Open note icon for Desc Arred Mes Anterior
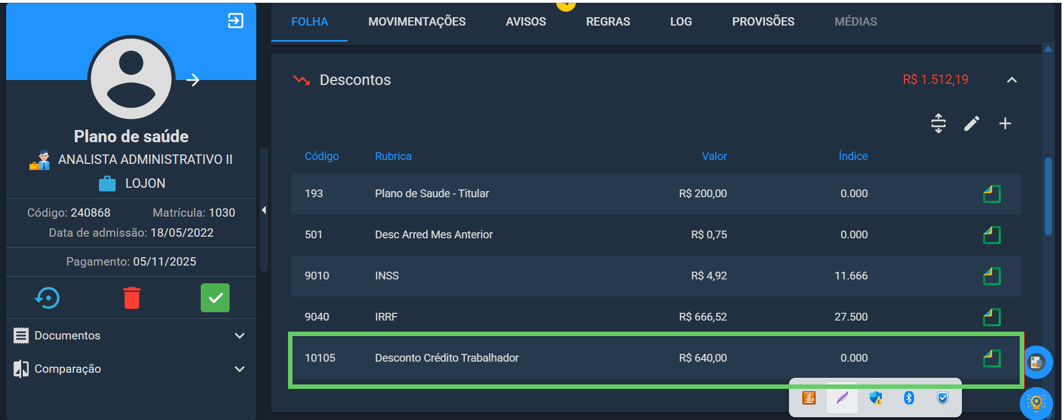Viewport: 1062px width, 420px height. 992,235
